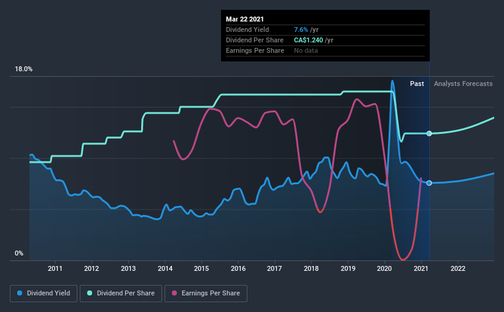
Task: Click the Mar 22 2021 tooltip date header
Action: click(244, 19)
